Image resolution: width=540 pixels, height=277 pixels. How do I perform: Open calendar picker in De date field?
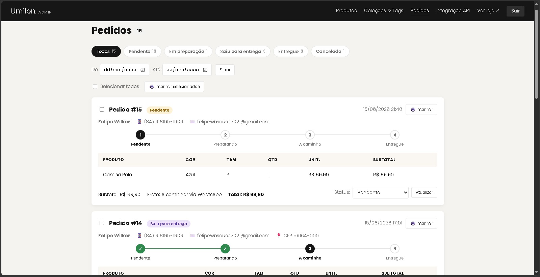[143, 70]
